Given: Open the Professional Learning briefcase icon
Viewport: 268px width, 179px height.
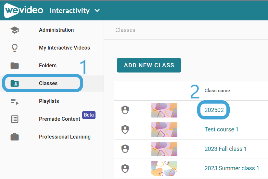Looking at the screenshot, I should point(15,137).
